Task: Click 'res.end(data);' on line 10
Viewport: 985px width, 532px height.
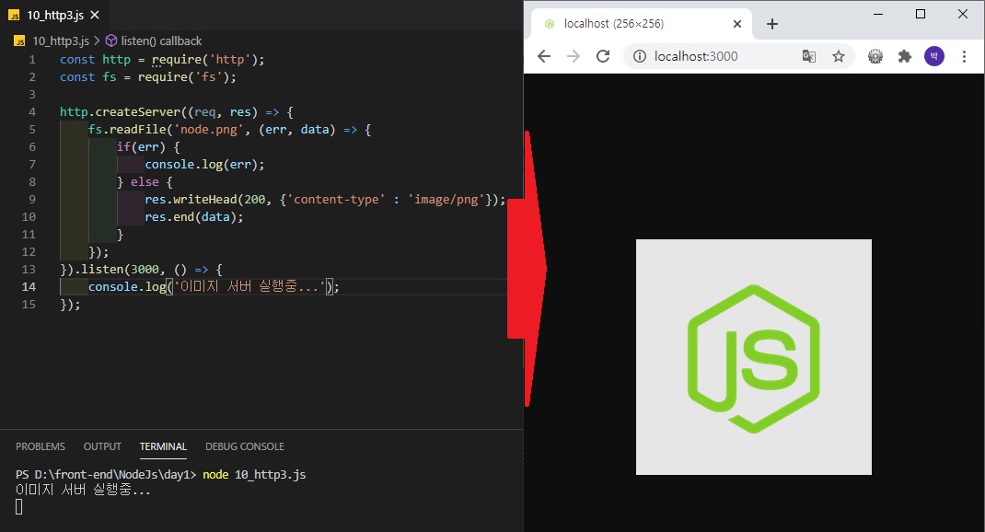Action: [194, 216]
